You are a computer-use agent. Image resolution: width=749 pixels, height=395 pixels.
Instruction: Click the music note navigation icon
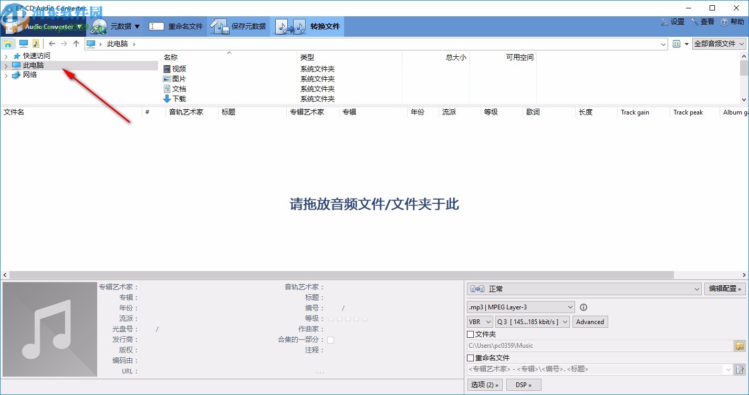[36, 43]
